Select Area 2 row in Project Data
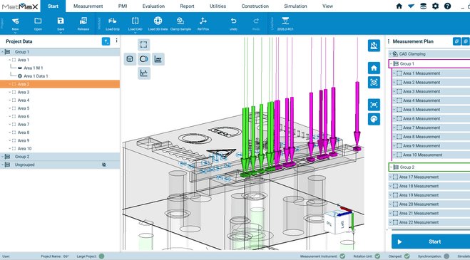Image resolution: width=470 pixels, height=260 pixels. coord(60,84)
